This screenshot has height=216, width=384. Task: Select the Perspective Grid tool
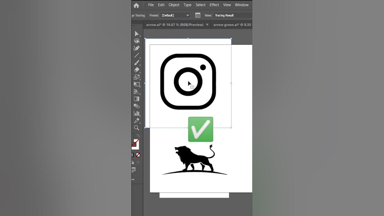[x=137, y=91]
